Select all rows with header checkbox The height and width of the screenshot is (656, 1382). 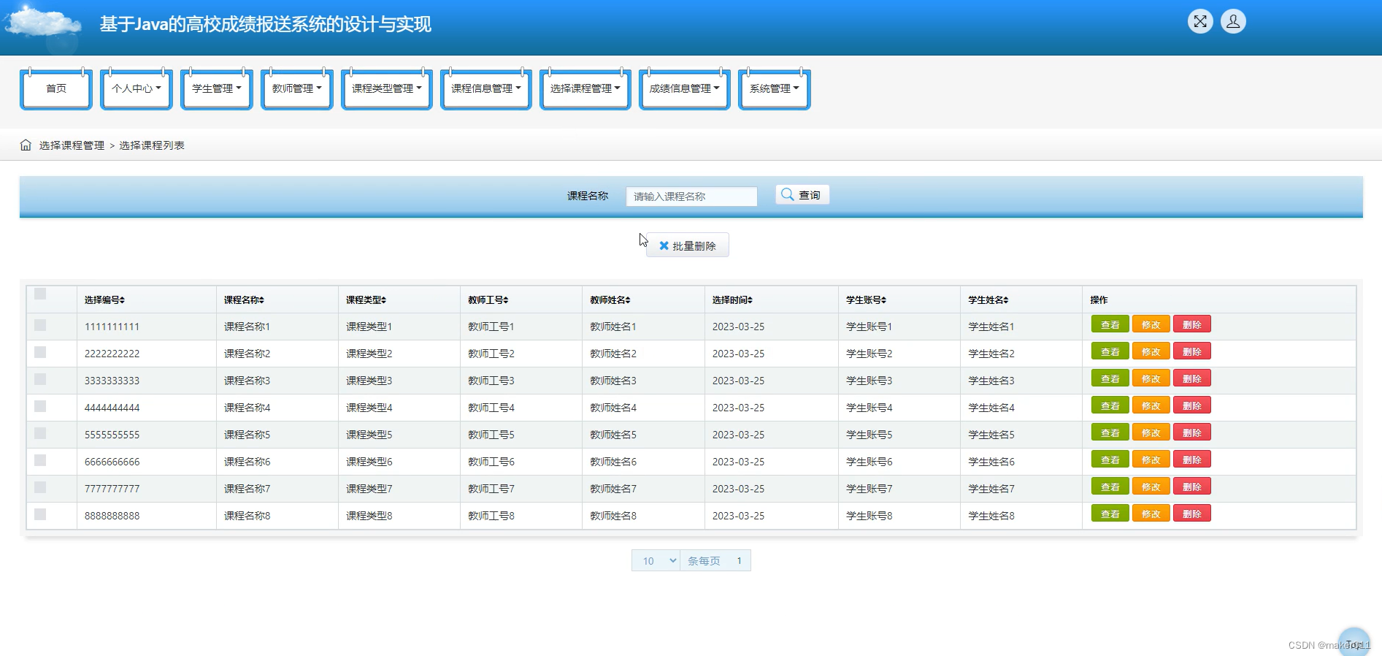(40, 294)
